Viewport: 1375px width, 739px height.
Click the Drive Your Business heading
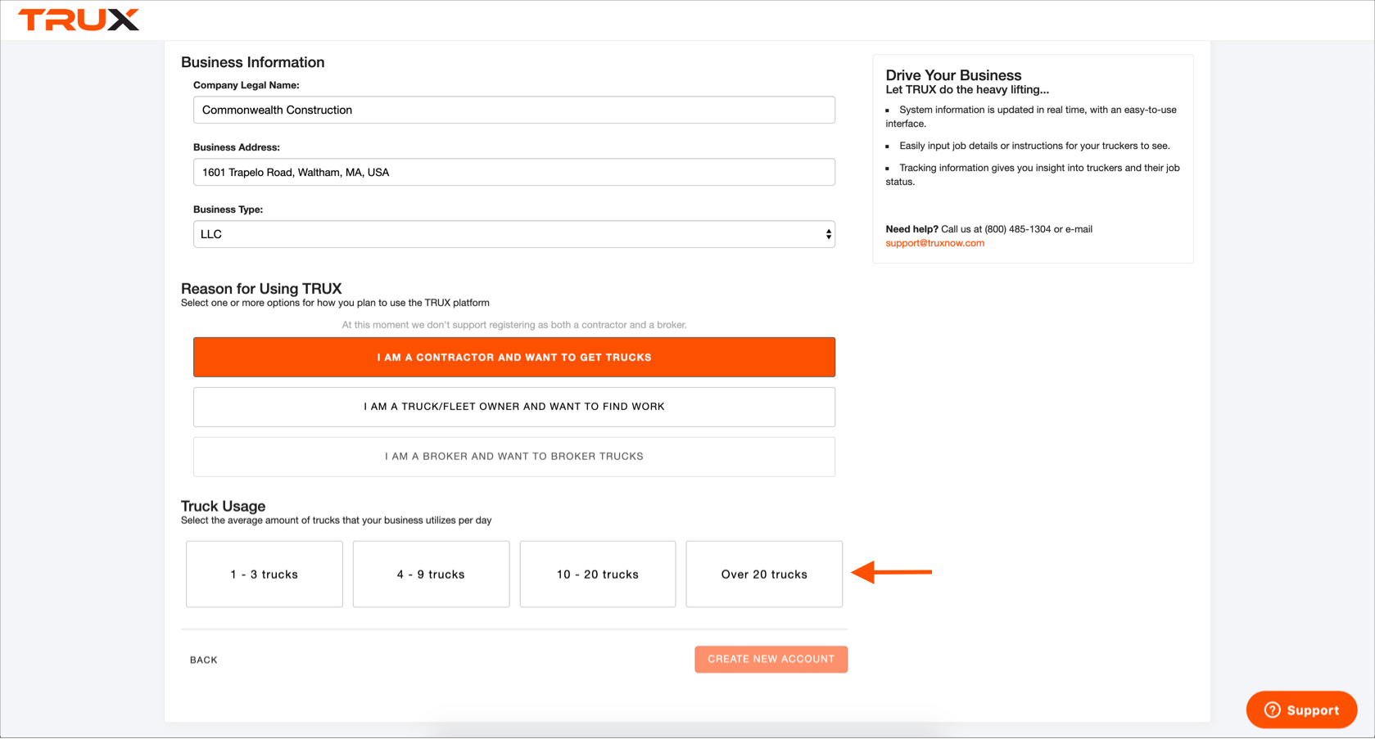tap(953, 75)
